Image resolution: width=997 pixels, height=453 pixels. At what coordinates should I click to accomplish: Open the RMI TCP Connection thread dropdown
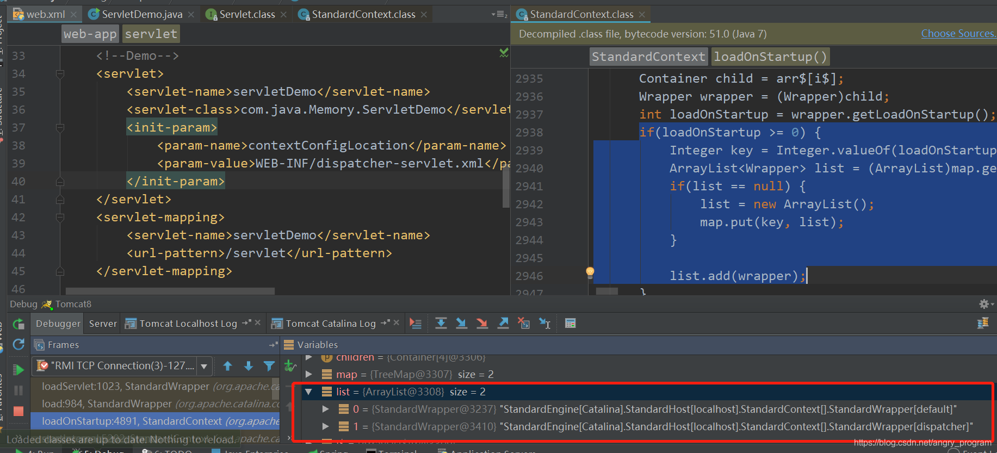click(204, 366)
